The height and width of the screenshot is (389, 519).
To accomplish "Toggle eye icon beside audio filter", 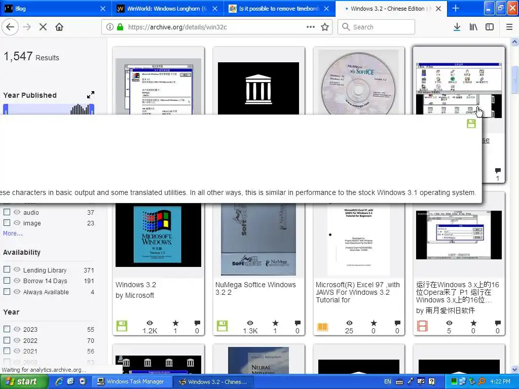I will coord(17,212).
